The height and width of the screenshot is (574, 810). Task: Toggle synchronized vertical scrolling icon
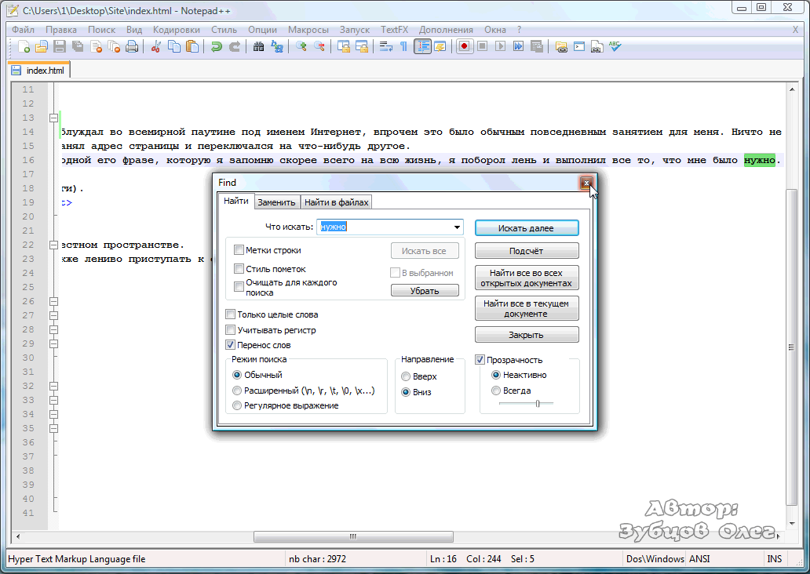[344, 47]
